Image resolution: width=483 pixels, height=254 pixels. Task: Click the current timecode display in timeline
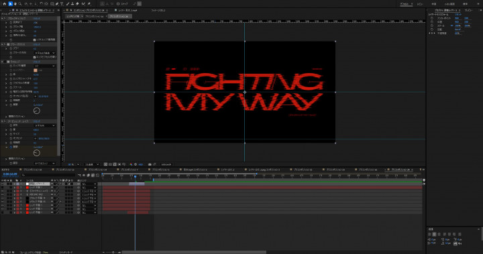click(x=10, y=174)
